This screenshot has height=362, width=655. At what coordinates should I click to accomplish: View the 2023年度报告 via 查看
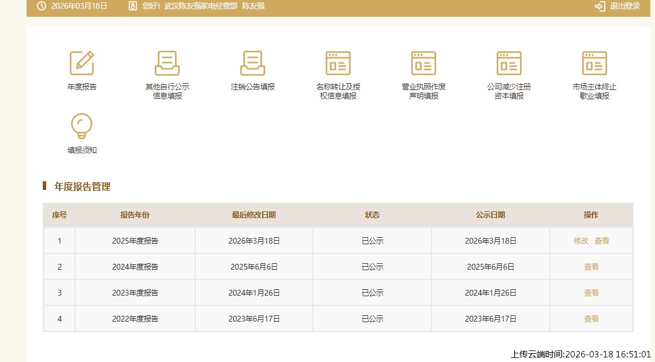(x=591, y=293)
